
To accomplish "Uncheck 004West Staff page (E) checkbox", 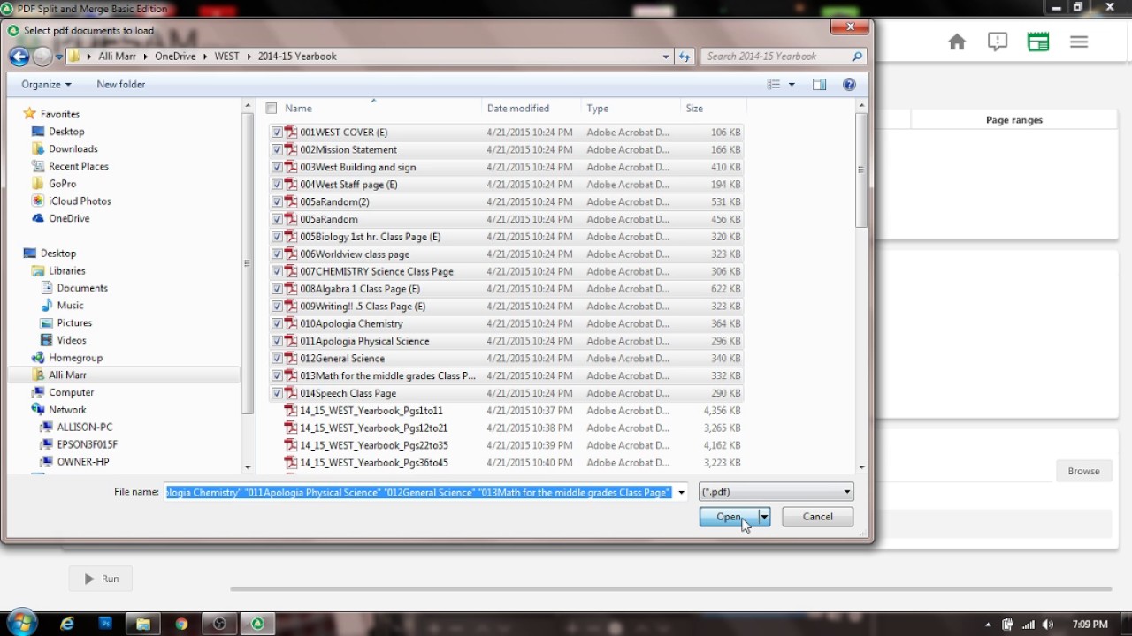I will point(277,185).
